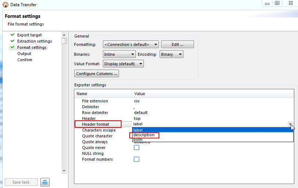
Task: Enable the Format numbers checkbox
Action: 137,159
